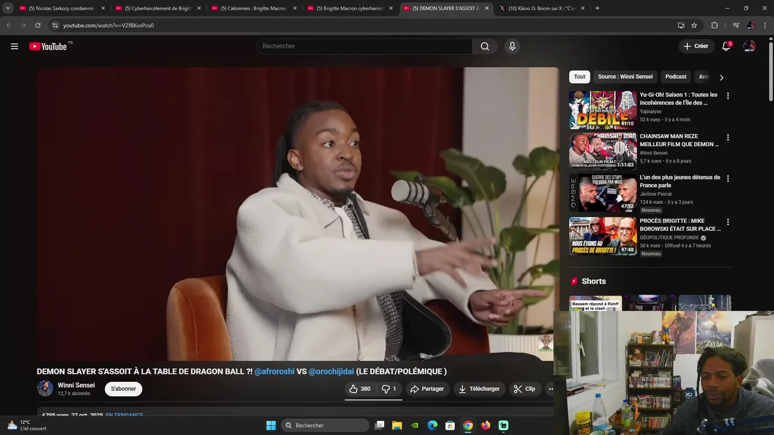Viewport: 774px width, 435px height.
Task: Open NVIDIA app from taskbar
Action: (x=415, y=425)
